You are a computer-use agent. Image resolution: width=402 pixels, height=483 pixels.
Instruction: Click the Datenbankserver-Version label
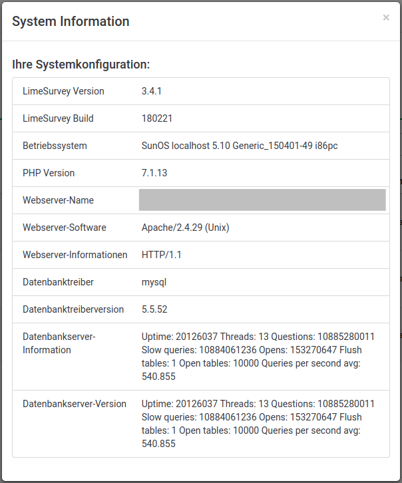point(75,404)
